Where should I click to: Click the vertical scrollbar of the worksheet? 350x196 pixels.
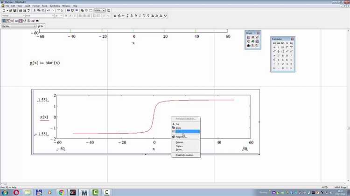[x=349, y=106]
